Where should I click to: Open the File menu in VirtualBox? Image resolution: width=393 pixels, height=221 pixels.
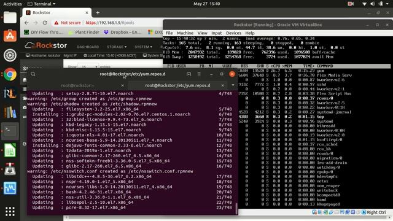coord(169,33)
